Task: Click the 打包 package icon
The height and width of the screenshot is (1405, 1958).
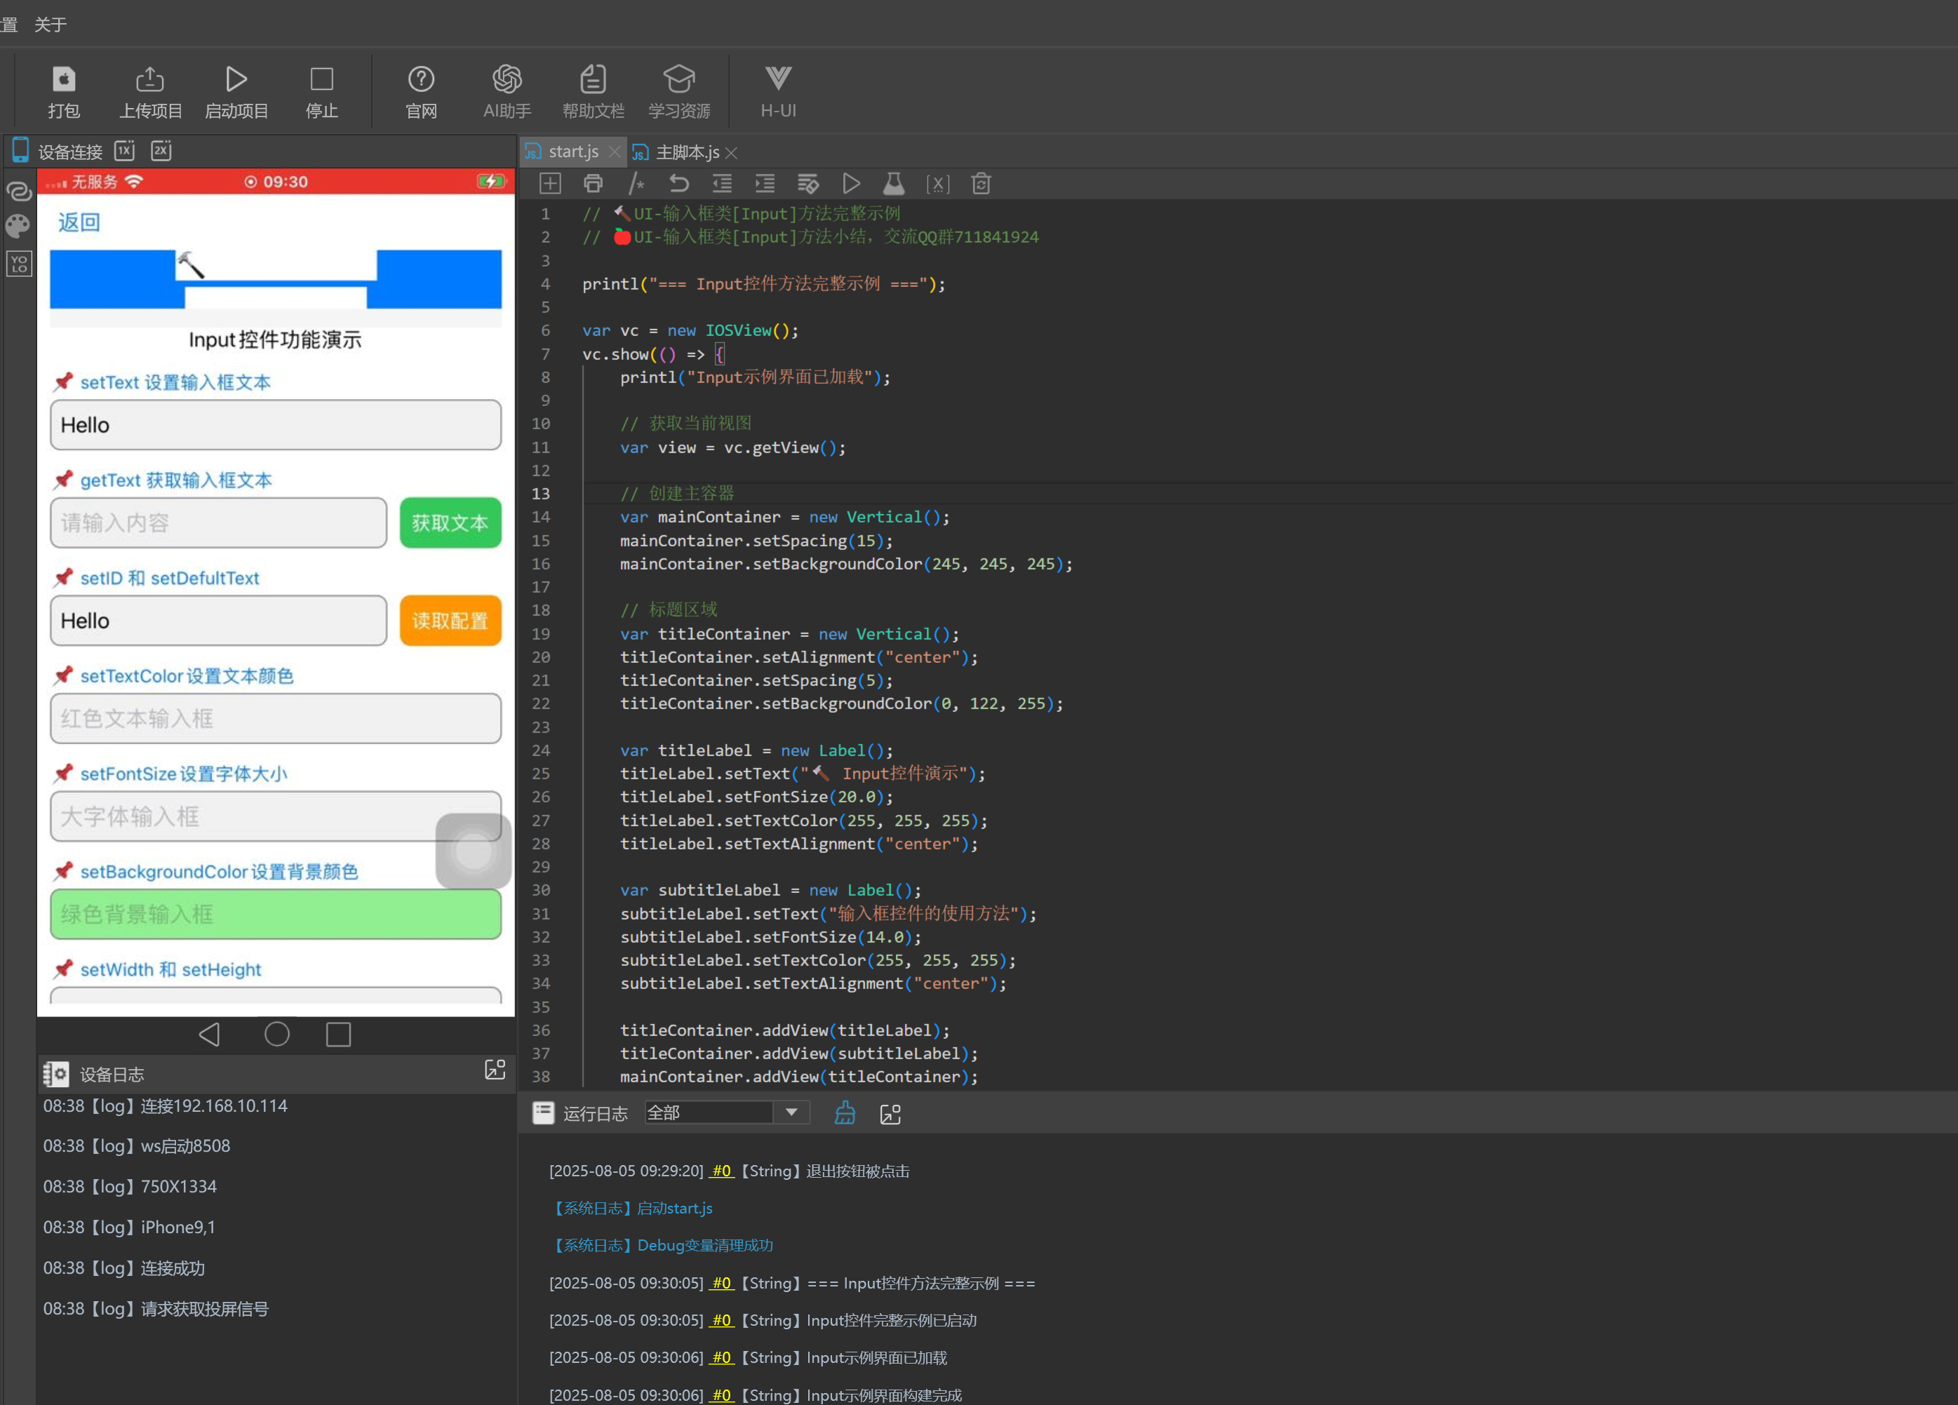Action: pos(63,79)
